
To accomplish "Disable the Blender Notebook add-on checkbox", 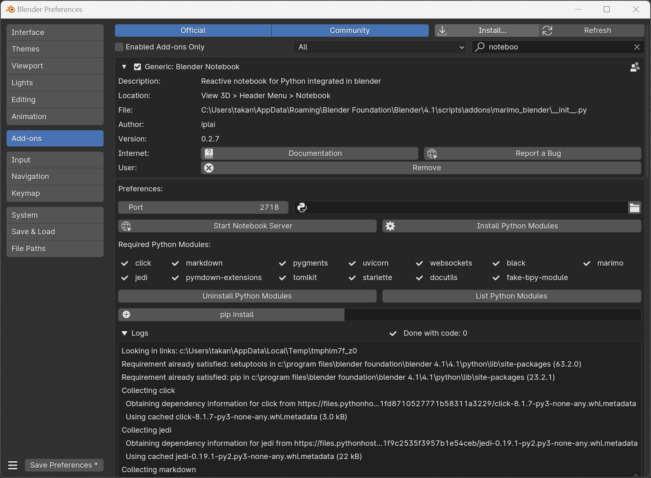I will tap(137, 67).
